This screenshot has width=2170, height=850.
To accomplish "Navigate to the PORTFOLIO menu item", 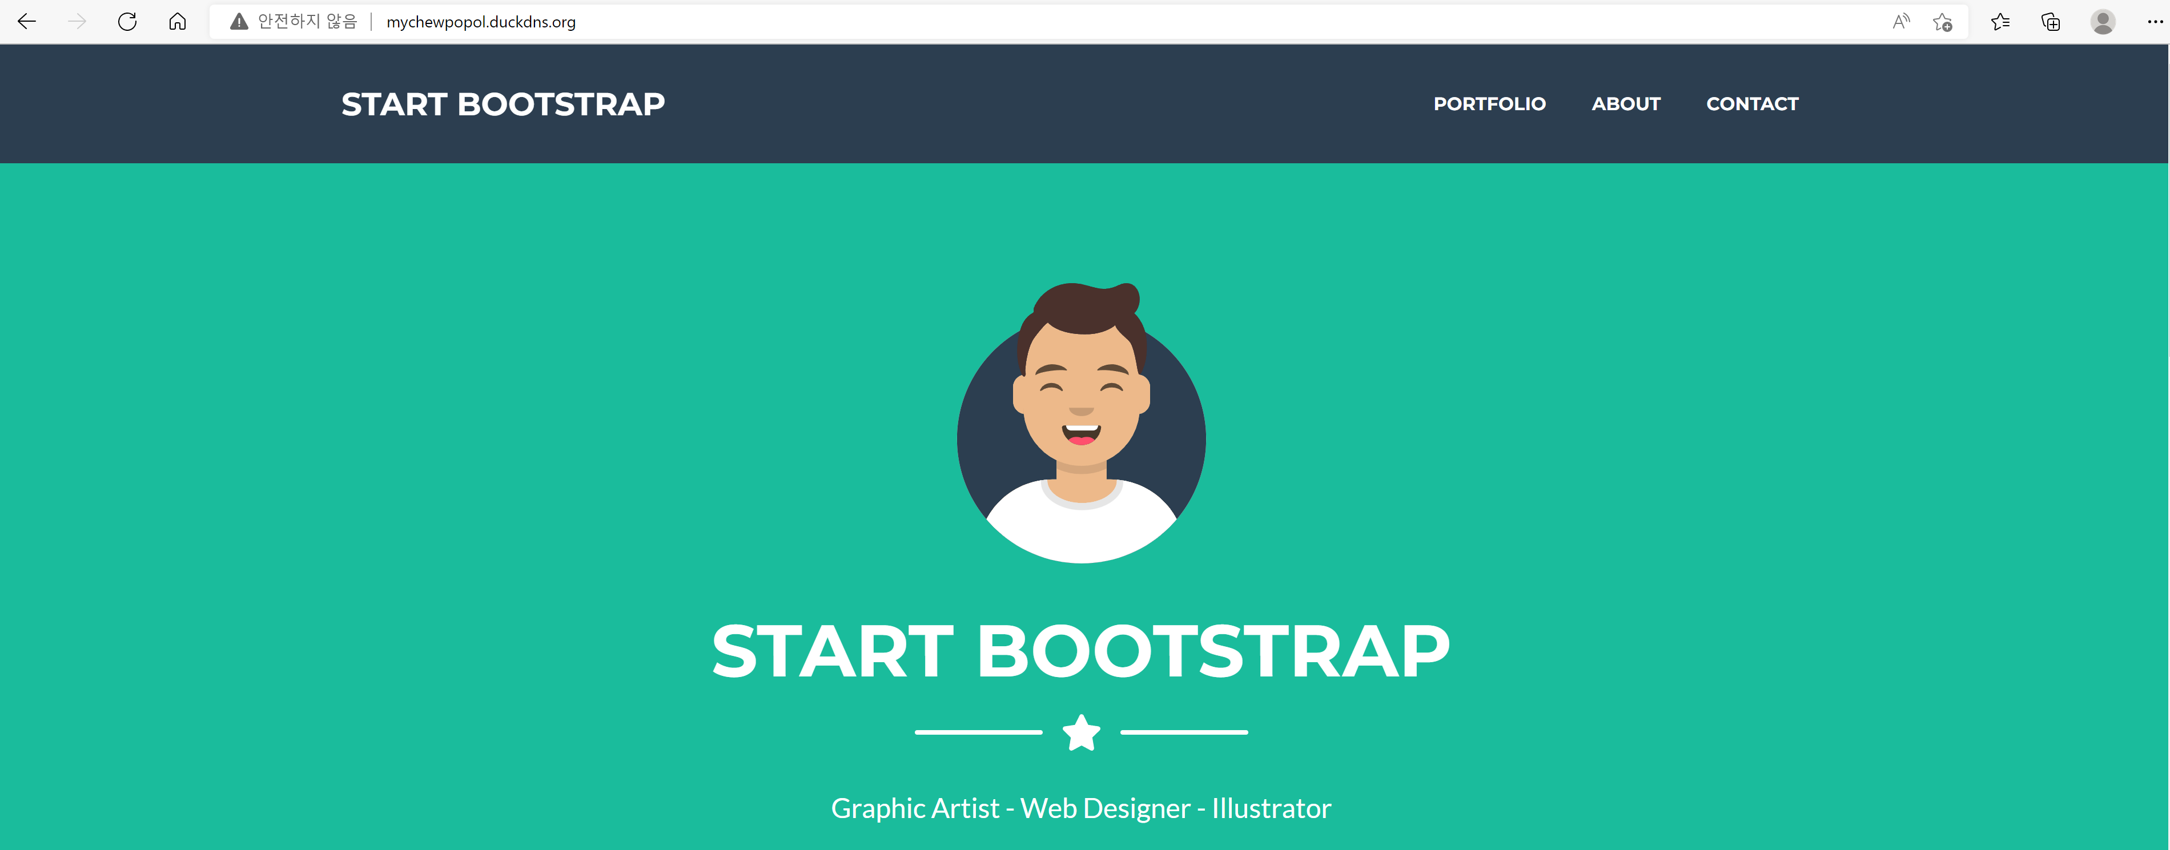I will tap(1489, 104).
